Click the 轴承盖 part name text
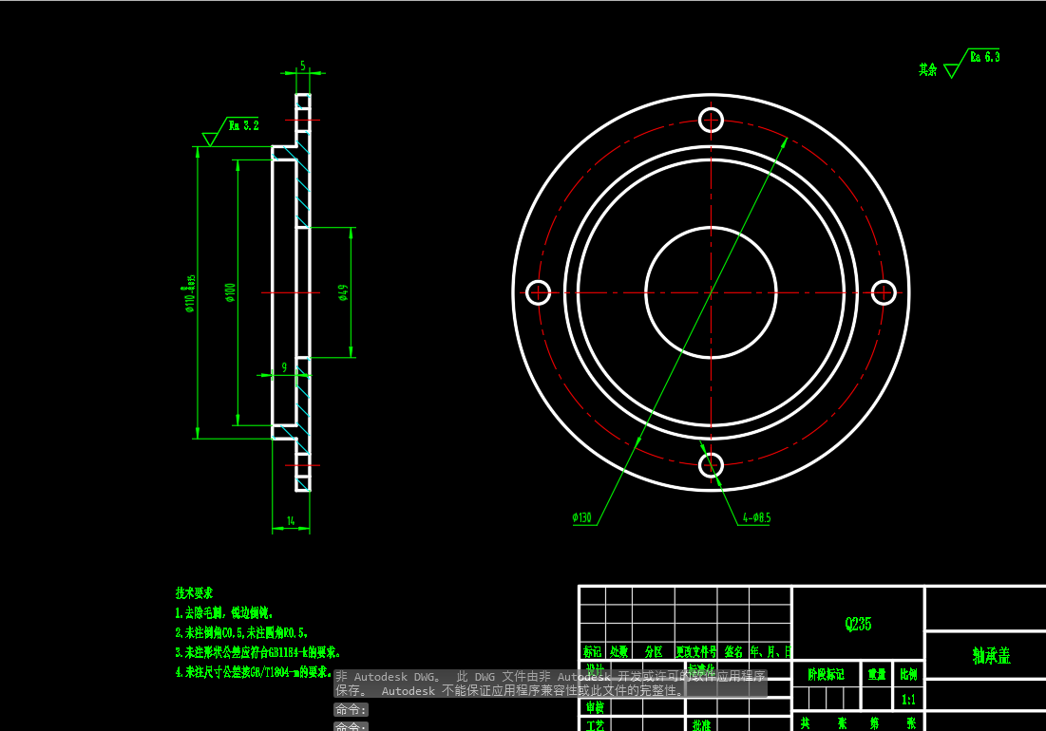This screenshot has height=731, width=1046. pos(991,656)
